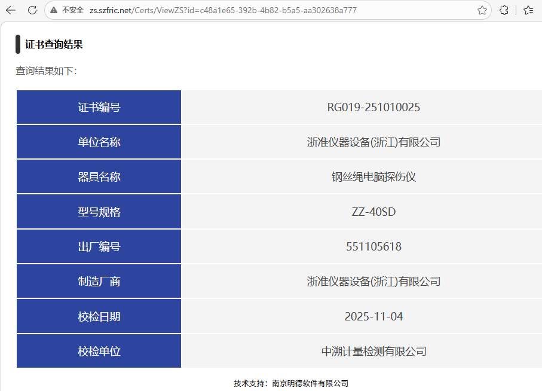Click the black bar beside 证书查询结果 heading

click(x=18, y=44)
